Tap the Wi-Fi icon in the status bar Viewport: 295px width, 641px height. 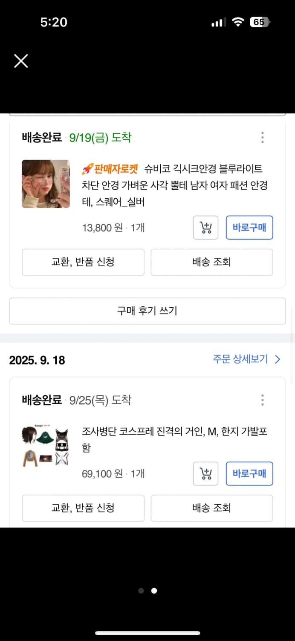[x=239, y=22]
